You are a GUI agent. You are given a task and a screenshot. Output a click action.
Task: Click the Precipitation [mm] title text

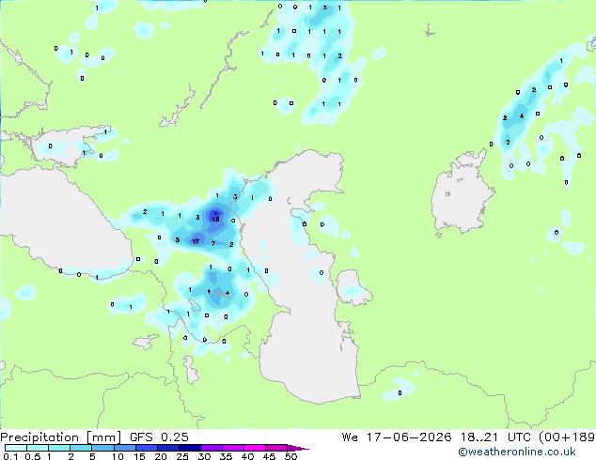point(61,437)
